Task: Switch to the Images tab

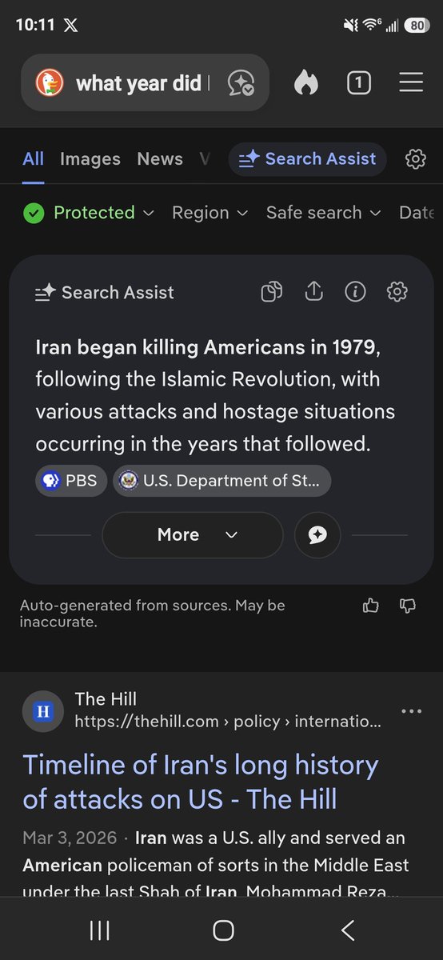Action: pyautogui.click(x=90, y=158)
